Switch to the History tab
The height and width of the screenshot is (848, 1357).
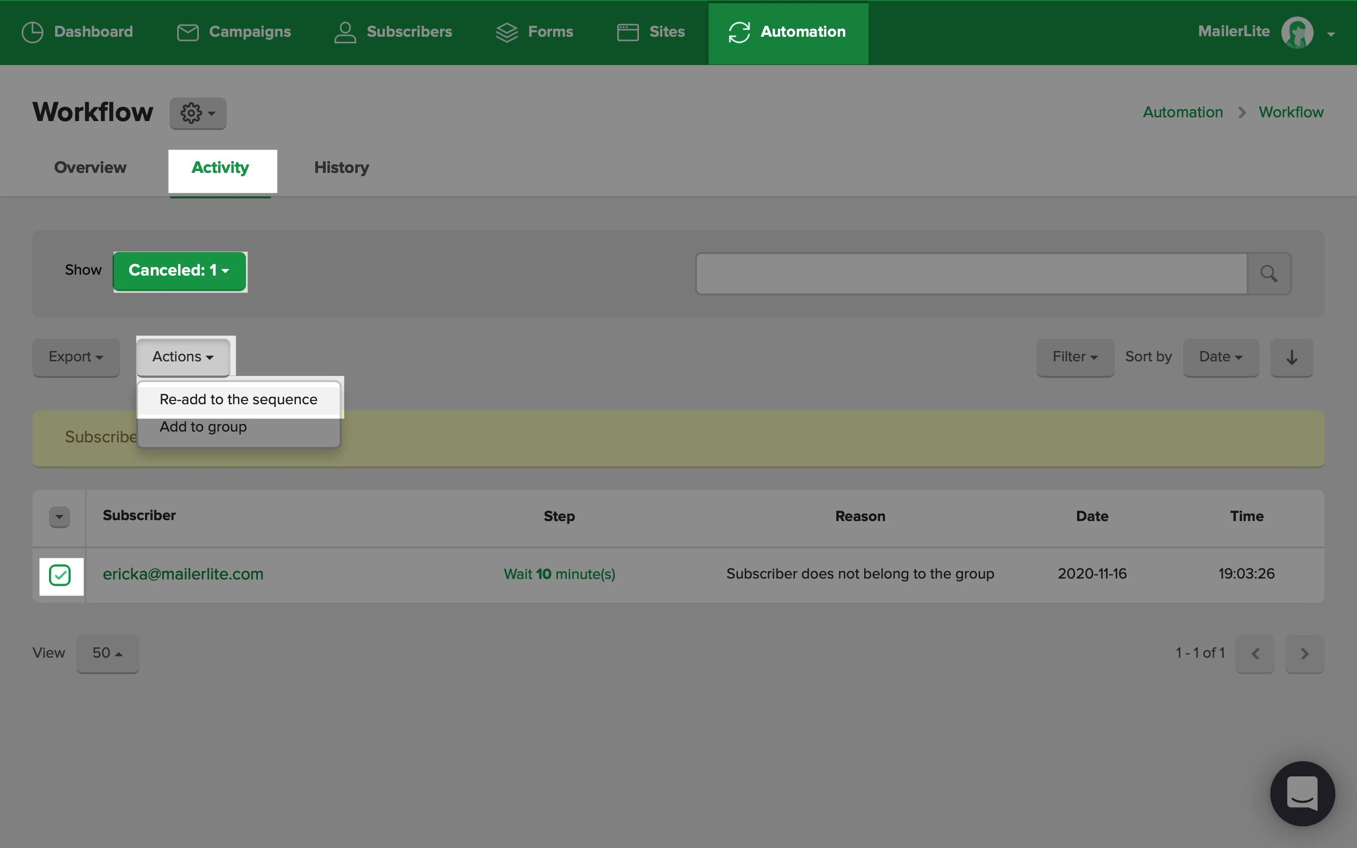click(341, 168)
